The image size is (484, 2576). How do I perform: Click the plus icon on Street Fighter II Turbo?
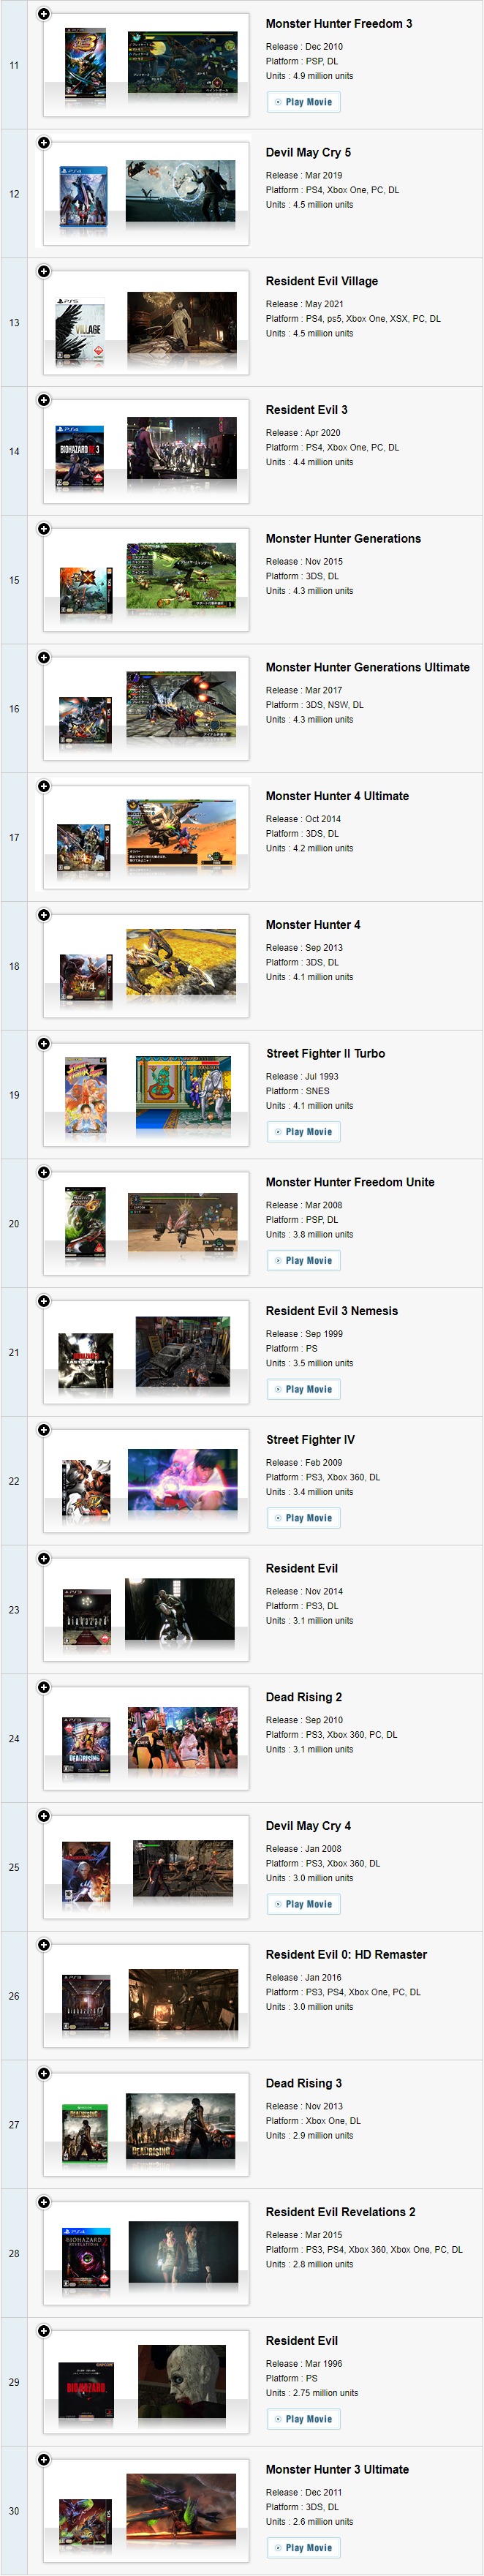tap(43, 1044)
